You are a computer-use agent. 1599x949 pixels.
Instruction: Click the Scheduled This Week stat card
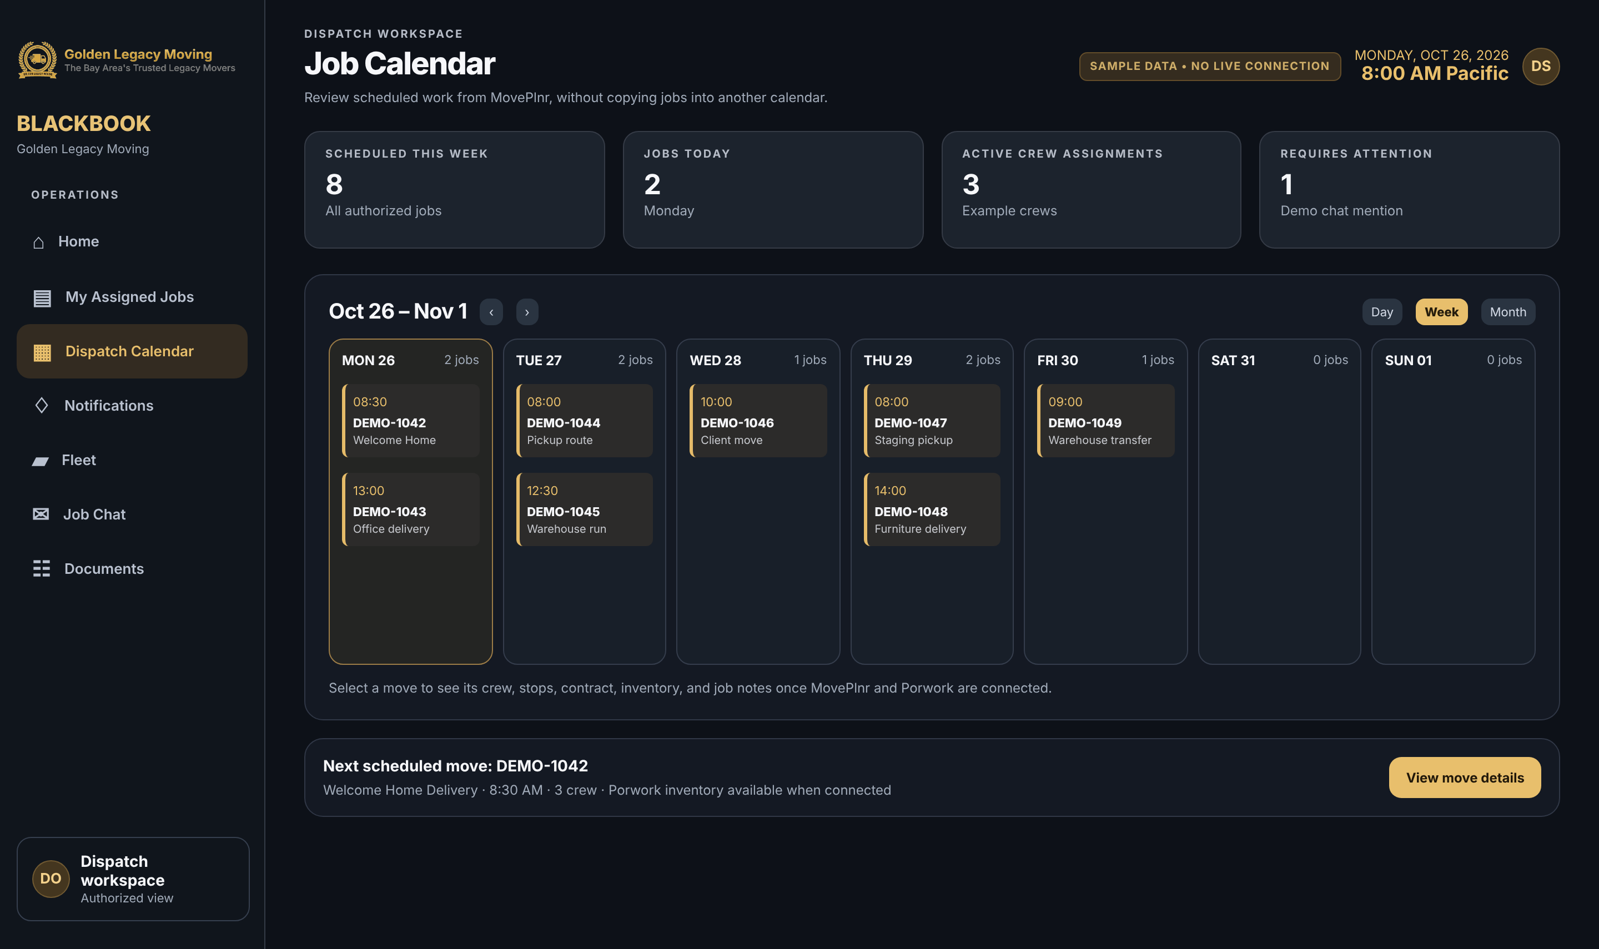click(x=454, y=190)
